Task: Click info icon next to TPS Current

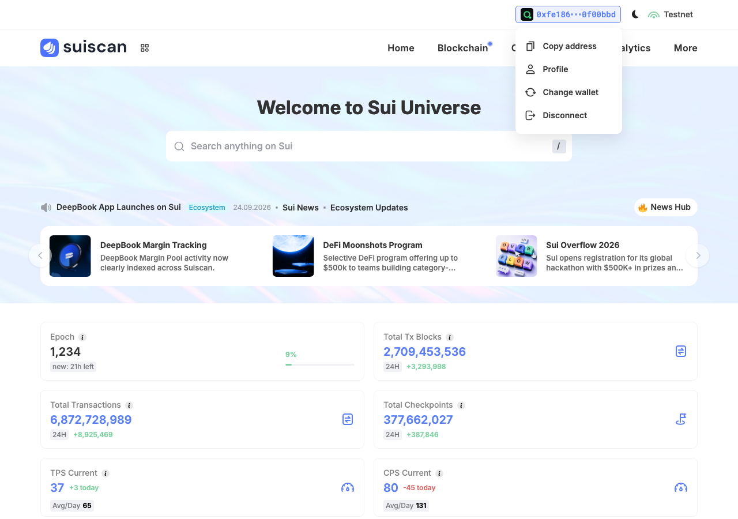Action: [106, 473]
